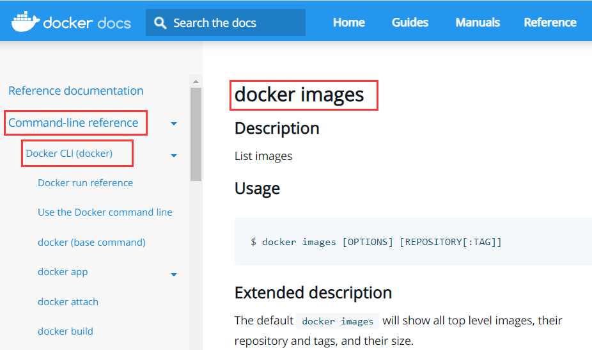Open the Manuals nav tab
The height and width of the screenshot is (350, 592).
(x=478, y=22)
